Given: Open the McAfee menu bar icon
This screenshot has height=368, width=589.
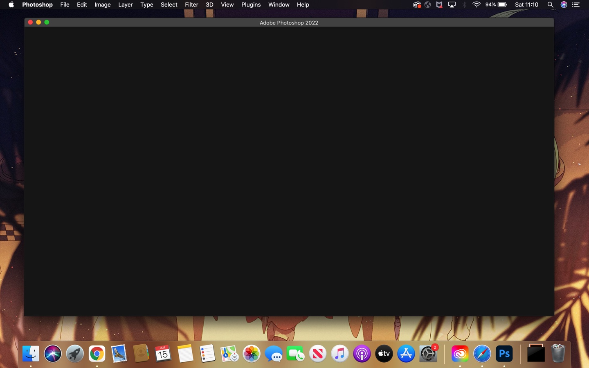Looking at the screenshot, I should [x=439, y=4].
